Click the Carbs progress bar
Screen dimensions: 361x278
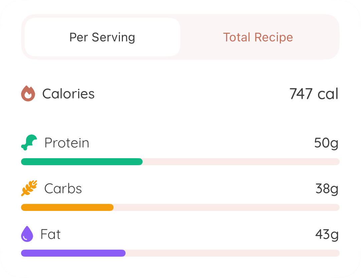(180, 207)
